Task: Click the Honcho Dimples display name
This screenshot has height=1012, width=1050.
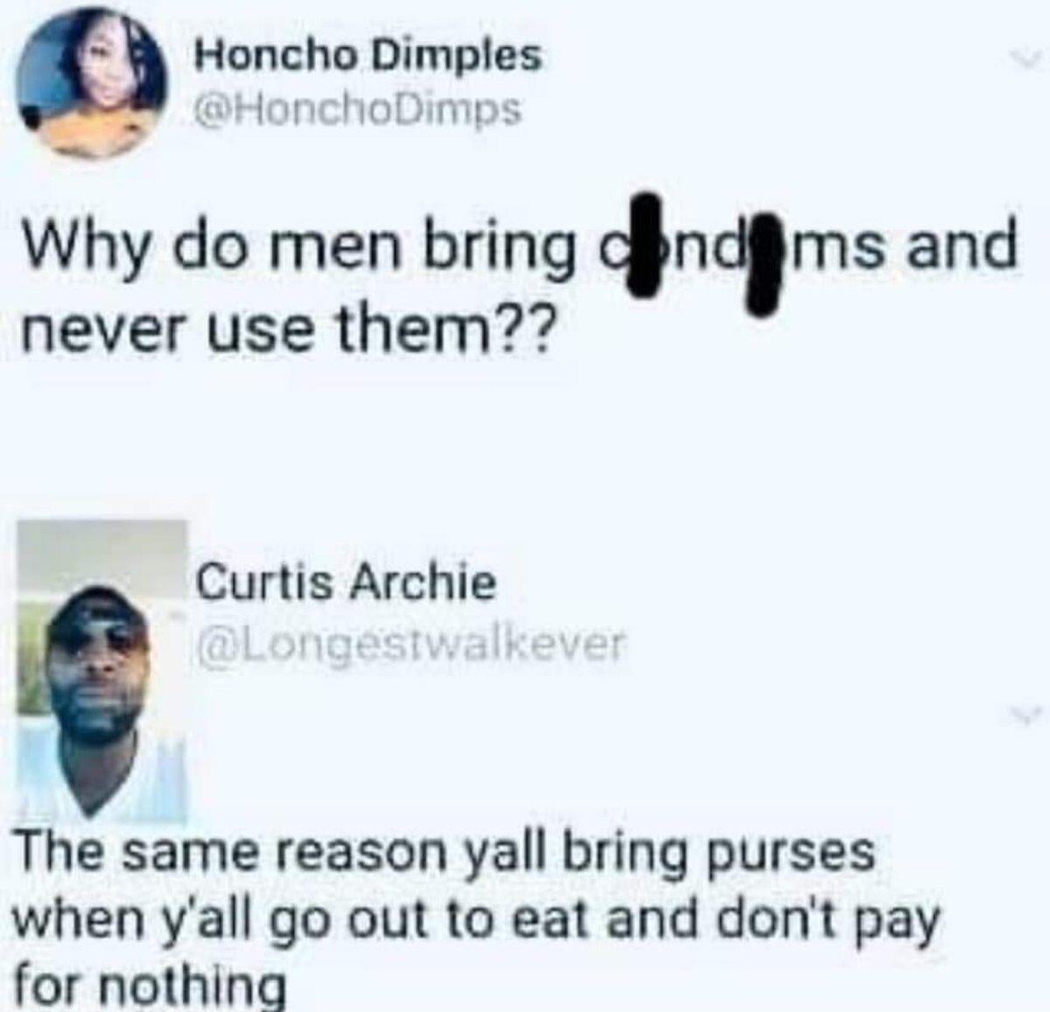Action: 367,57
